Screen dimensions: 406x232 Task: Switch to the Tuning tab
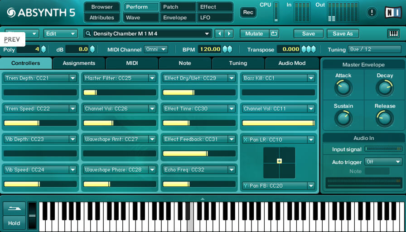pos(238,63)
